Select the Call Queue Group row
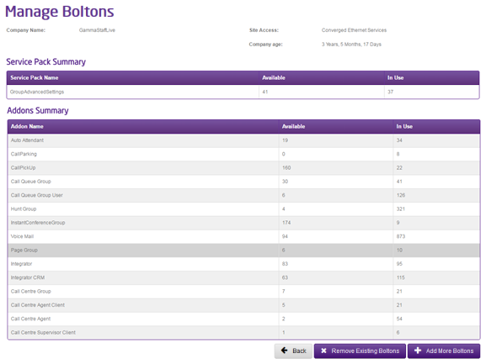Image resolution: width=486 pixels, height=364 pixels. pyautogui.click(x=244, y=182)
